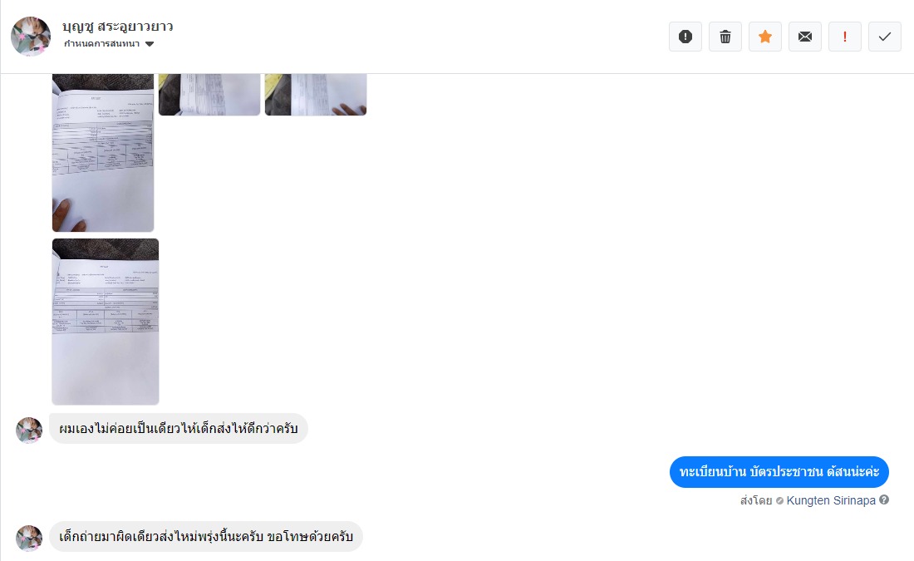Click help question mark beside Kungten Sirinapa
914x561 pixels.
[884, 499]
